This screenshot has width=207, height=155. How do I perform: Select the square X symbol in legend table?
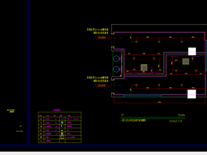(x=62, y=137)
